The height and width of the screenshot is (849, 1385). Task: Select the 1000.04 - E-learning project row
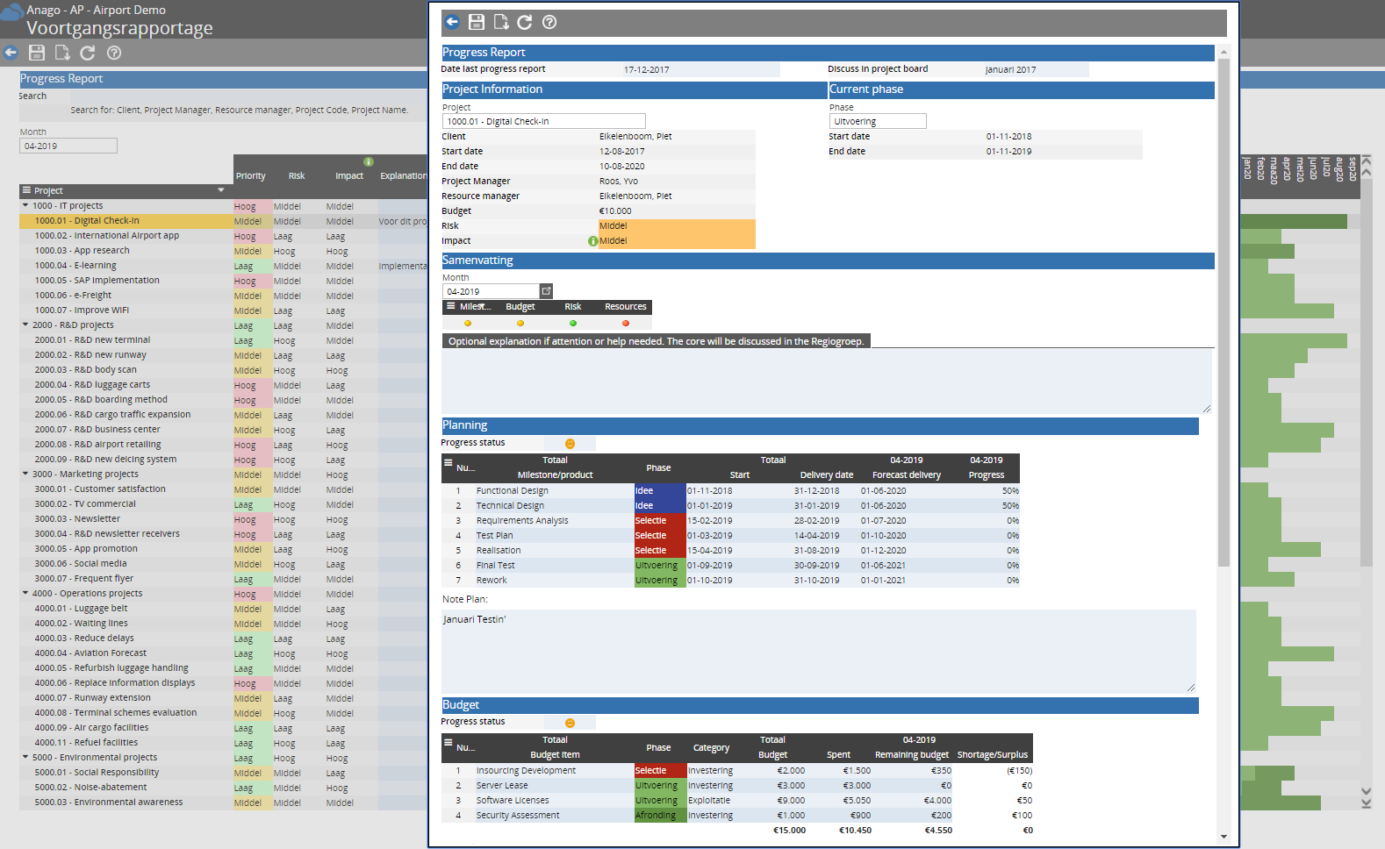click(75, 266)
